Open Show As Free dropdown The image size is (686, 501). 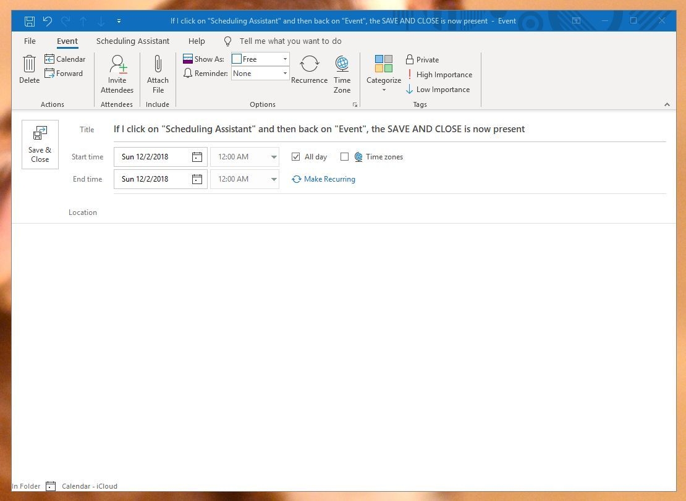tap(260, 59)
